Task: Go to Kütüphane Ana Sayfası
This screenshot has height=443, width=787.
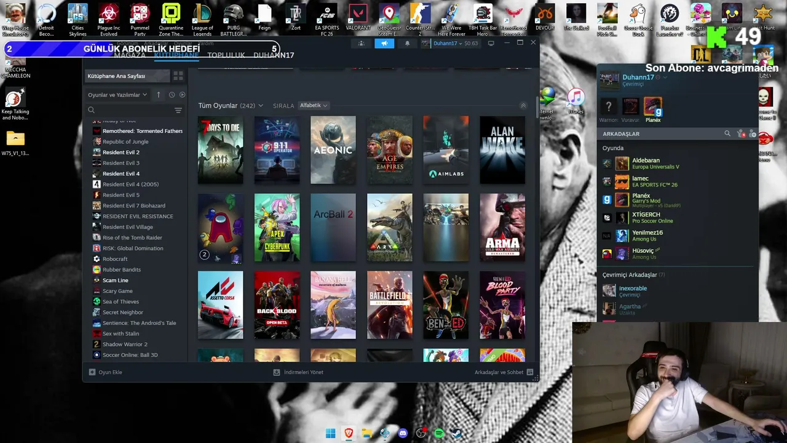Action: pyautogui.click(x=127, y=76)
